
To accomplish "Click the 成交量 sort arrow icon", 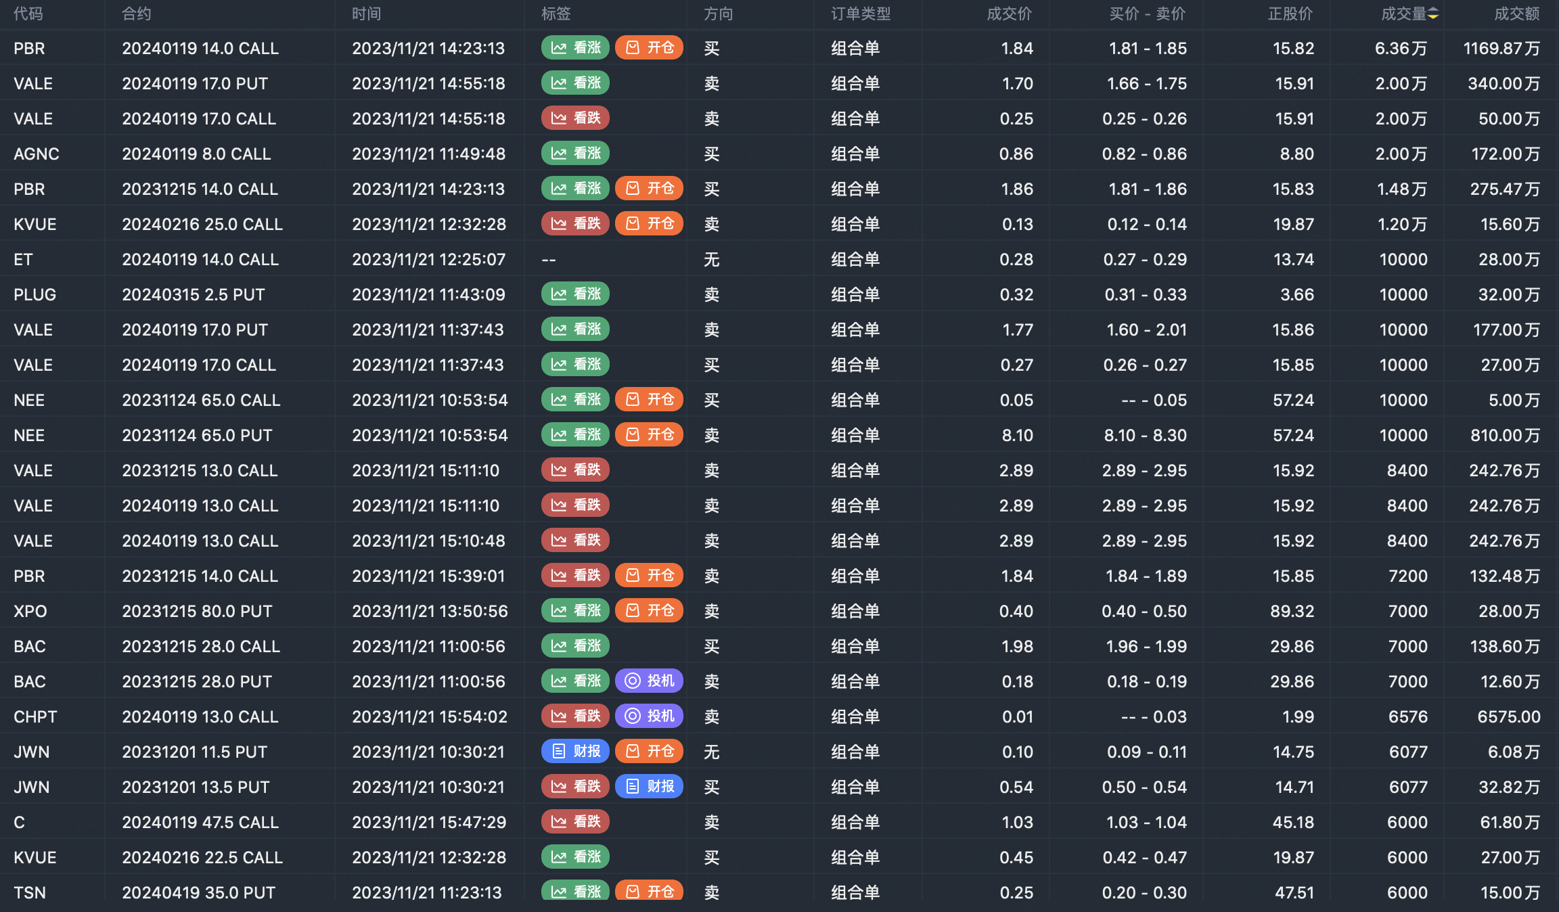I will point(1433,14).
